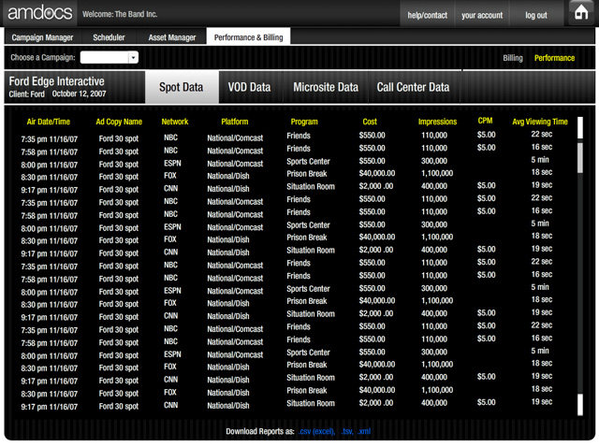The height and width of the screenshot is (447, 599).
Task: Click the Impressions column header
Action: [437, 122]
